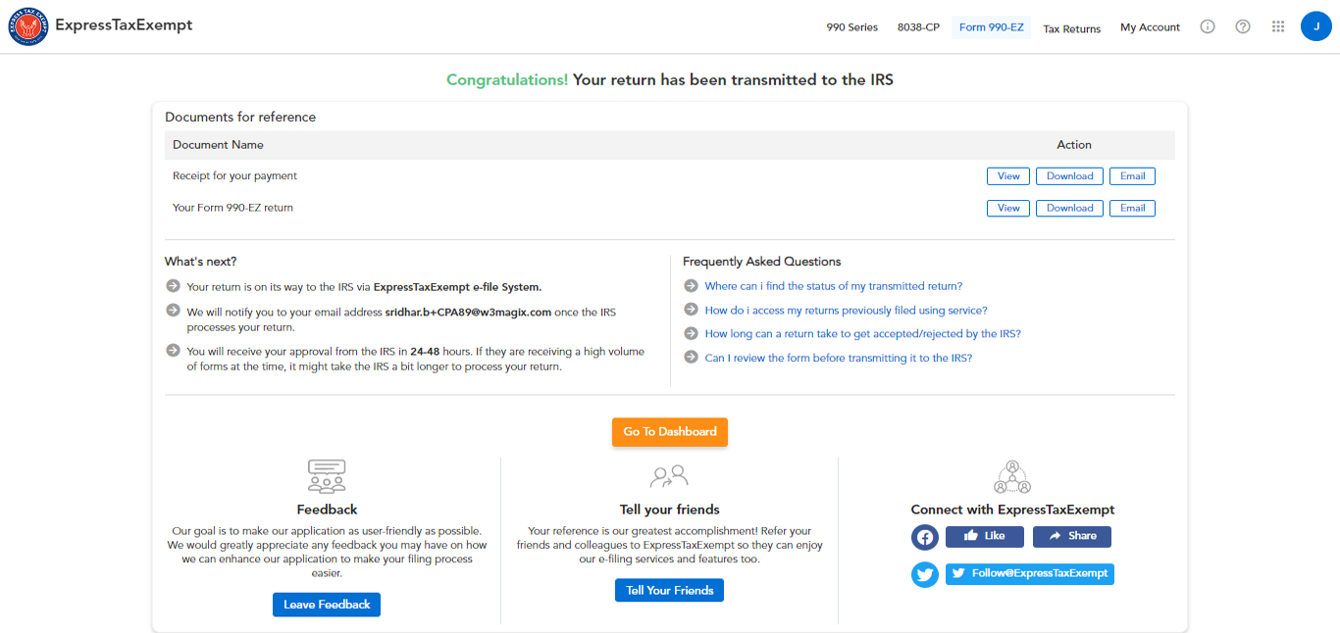The height and width of the screenshot is (633, 1340).
Task: Click the Facebook Share button
Action: pyautogui.click(x=1071, y=536)
